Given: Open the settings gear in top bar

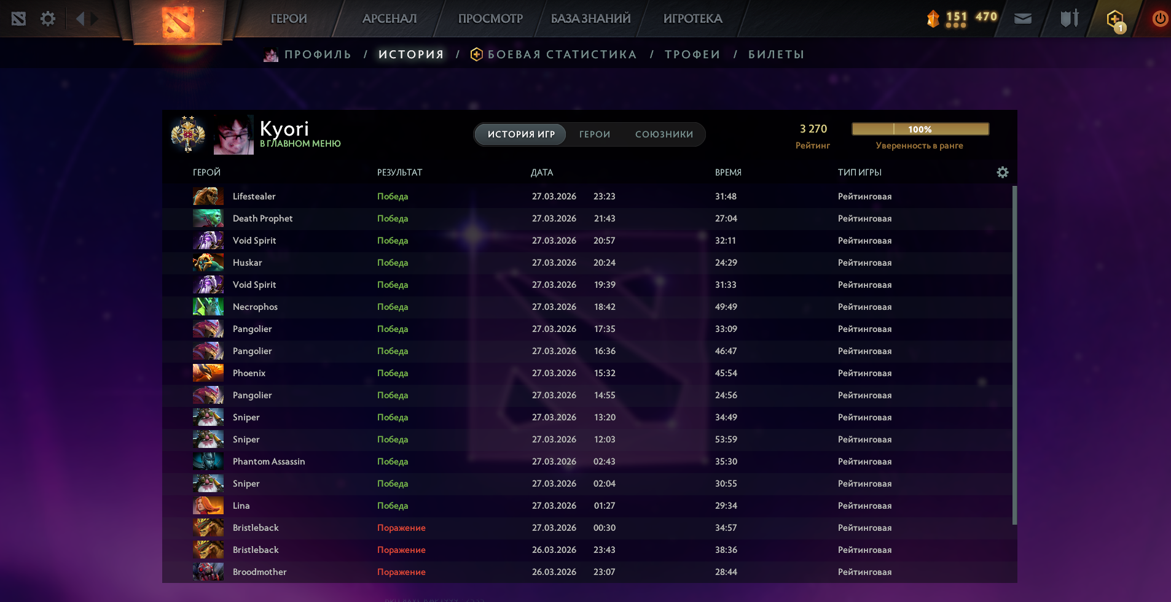Looking at the screenshot, I should [48, 19].
